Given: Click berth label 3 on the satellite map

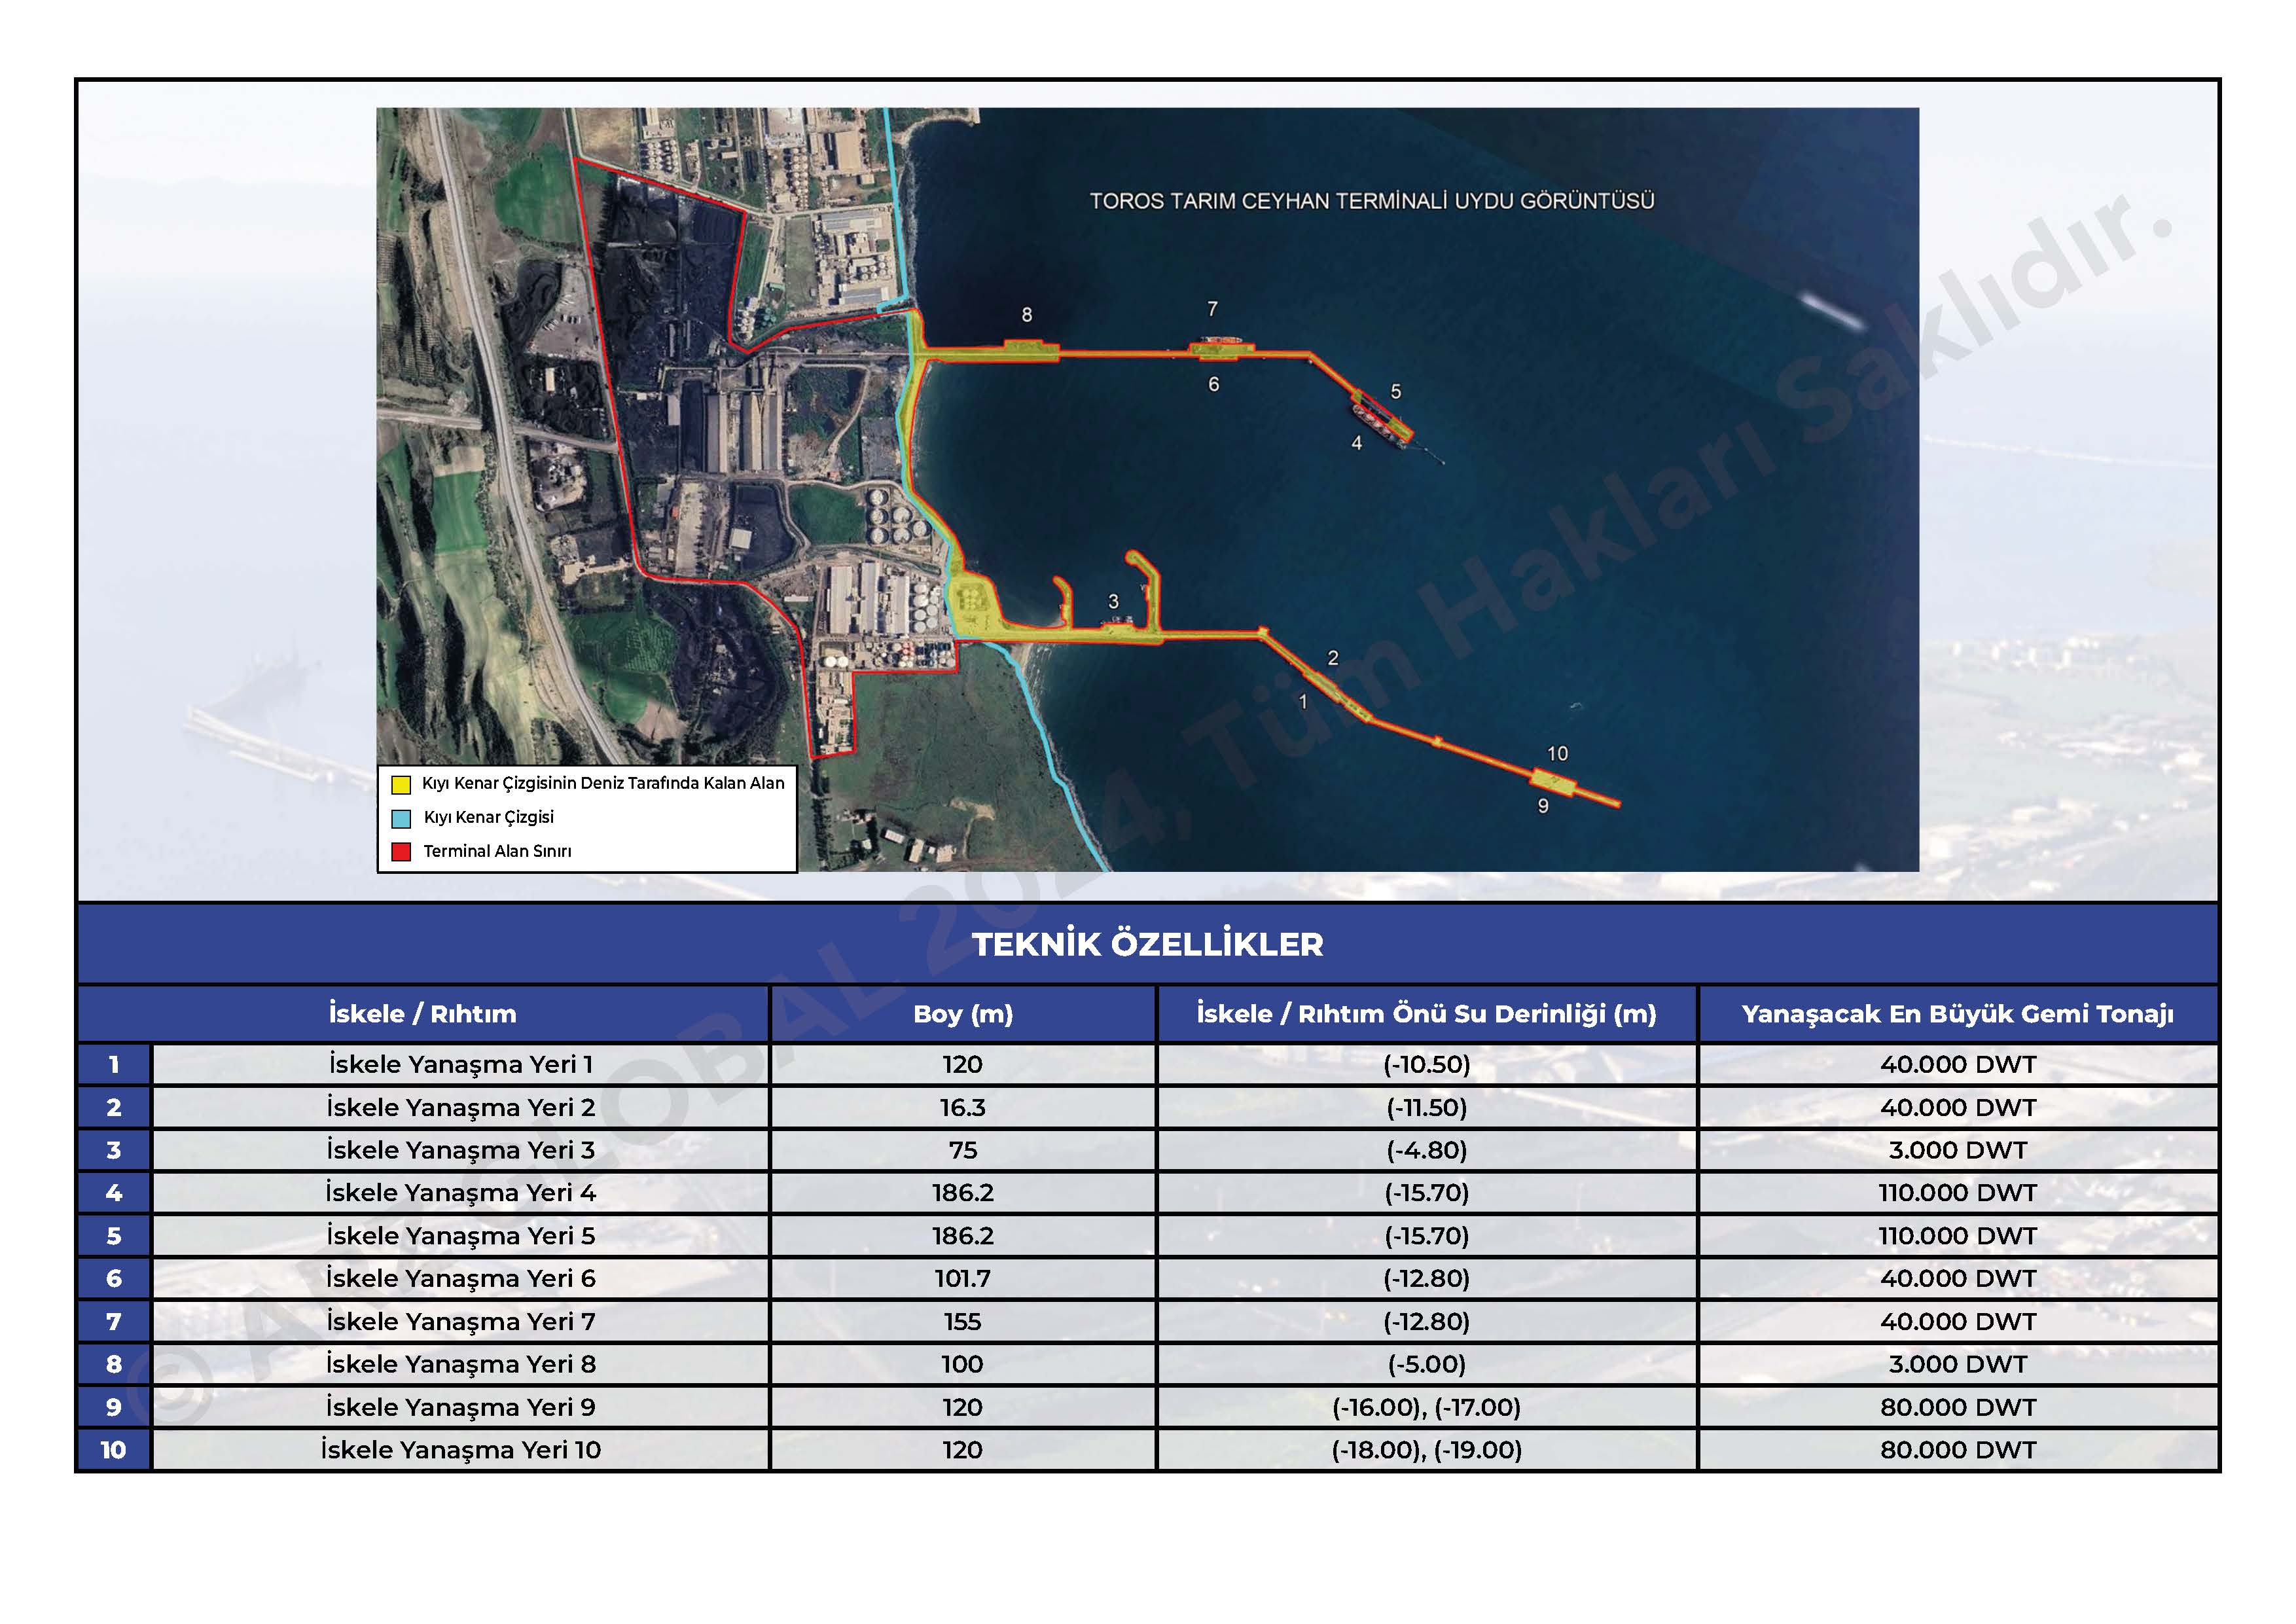Looking at the screenshot, I should (x=1113, y=602).
